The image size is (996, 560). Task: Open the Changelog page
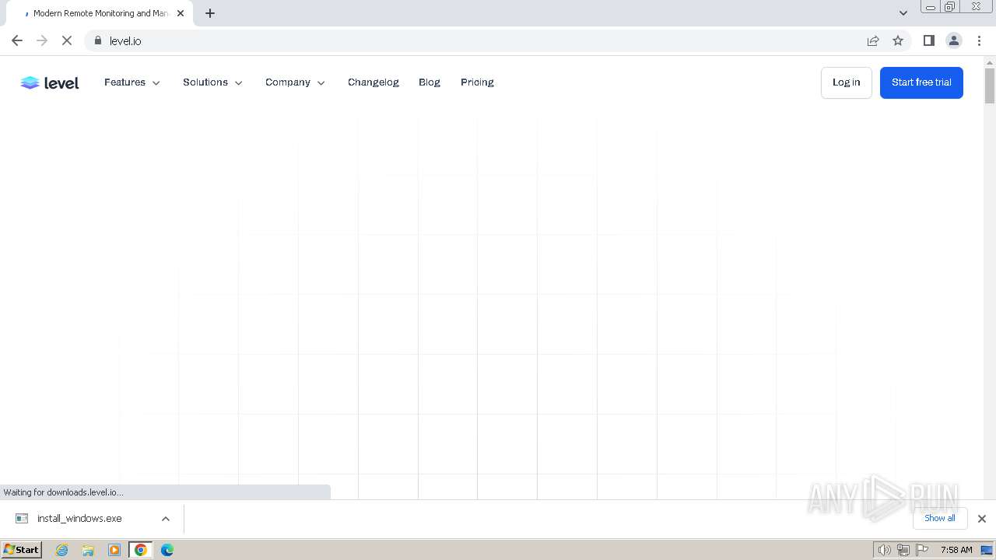pos(373,82)
